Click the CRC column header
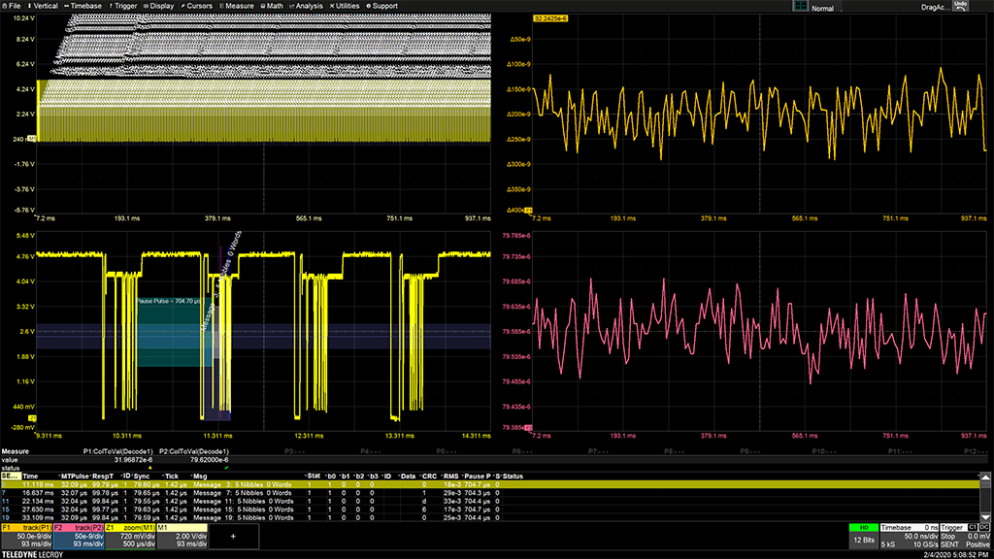 pos(428,476)
